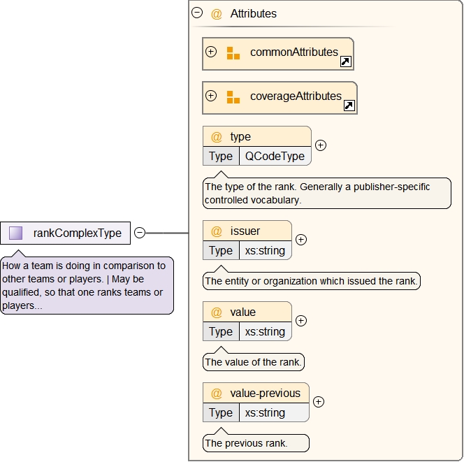Click the @ icon beside Attributes header
464x462 pixels.
[217, 14]
